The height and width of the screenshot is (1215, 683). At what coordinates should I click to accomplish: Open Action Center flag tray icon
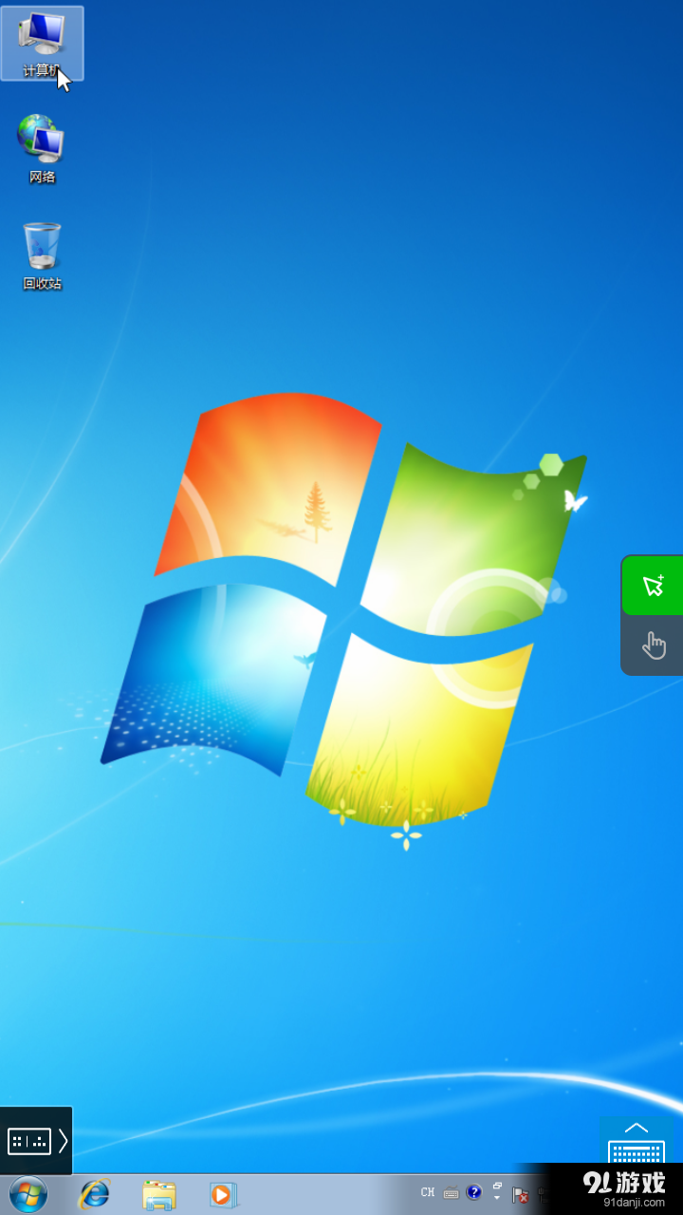(x=520, y=1194)
